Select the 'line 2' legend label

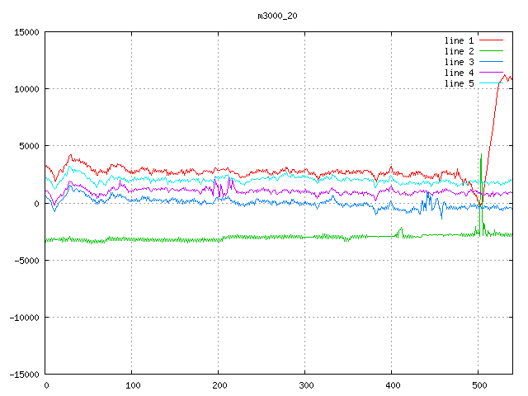[460, 51]
